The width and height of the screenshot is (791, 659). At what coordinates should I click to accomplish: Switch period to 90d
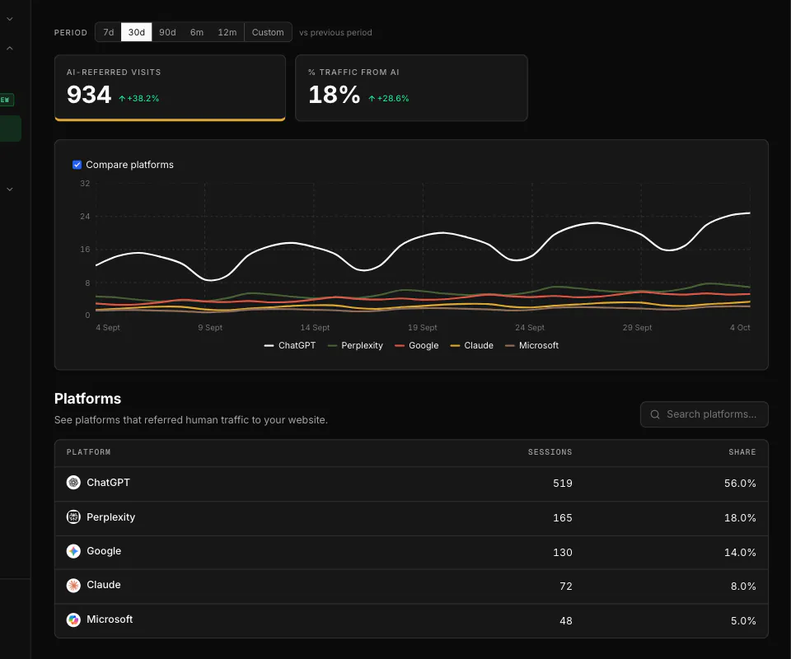pyautogui.click(x=167, y=32)
